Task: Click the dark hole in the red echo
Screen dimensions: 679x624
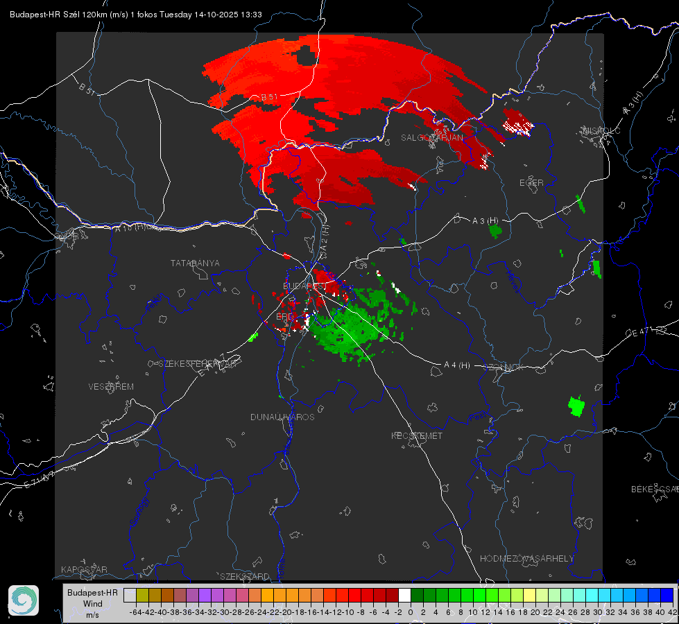Action: pos(305,57)
